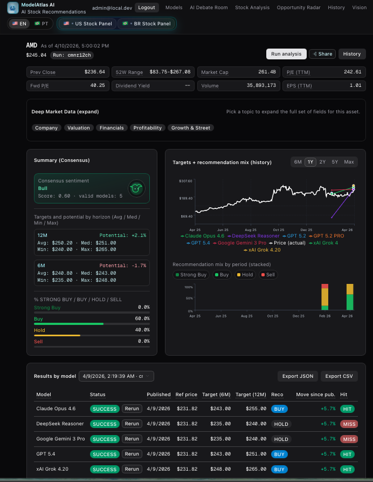This screenshot has height=482, width=373.
Task: Open History in top navigation
Action: coord(336,8)
